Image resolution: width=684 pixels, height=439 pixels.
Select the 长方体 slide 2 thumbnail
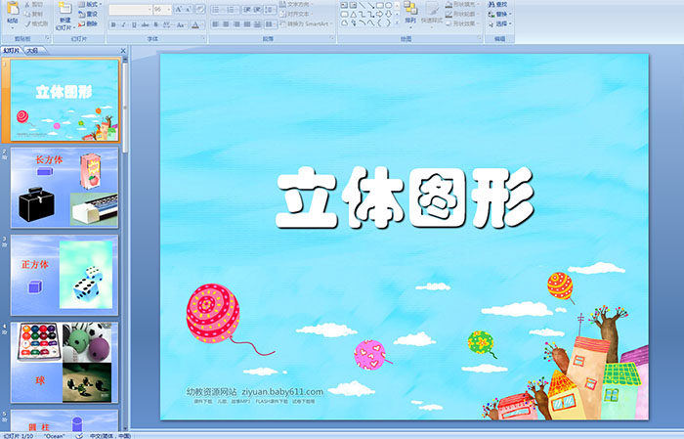[65, 188]
